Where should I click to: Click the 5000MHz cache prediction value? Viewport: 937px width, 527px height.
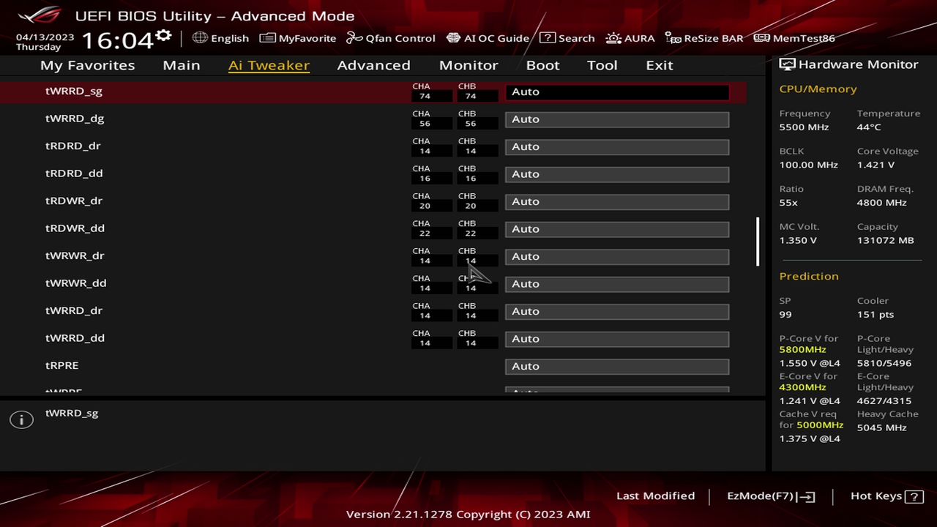820,425
